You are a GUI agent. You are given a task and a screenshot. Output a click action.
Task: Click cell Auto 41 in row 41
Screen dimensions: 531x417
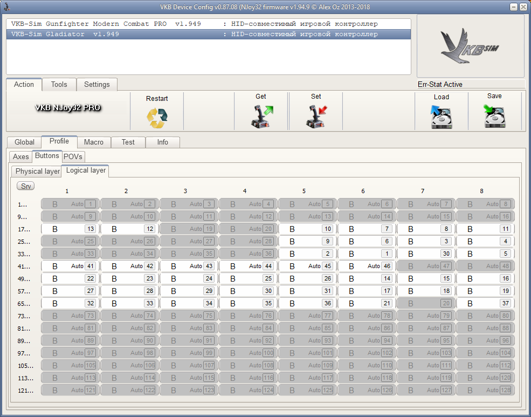[x=70, y=266]
